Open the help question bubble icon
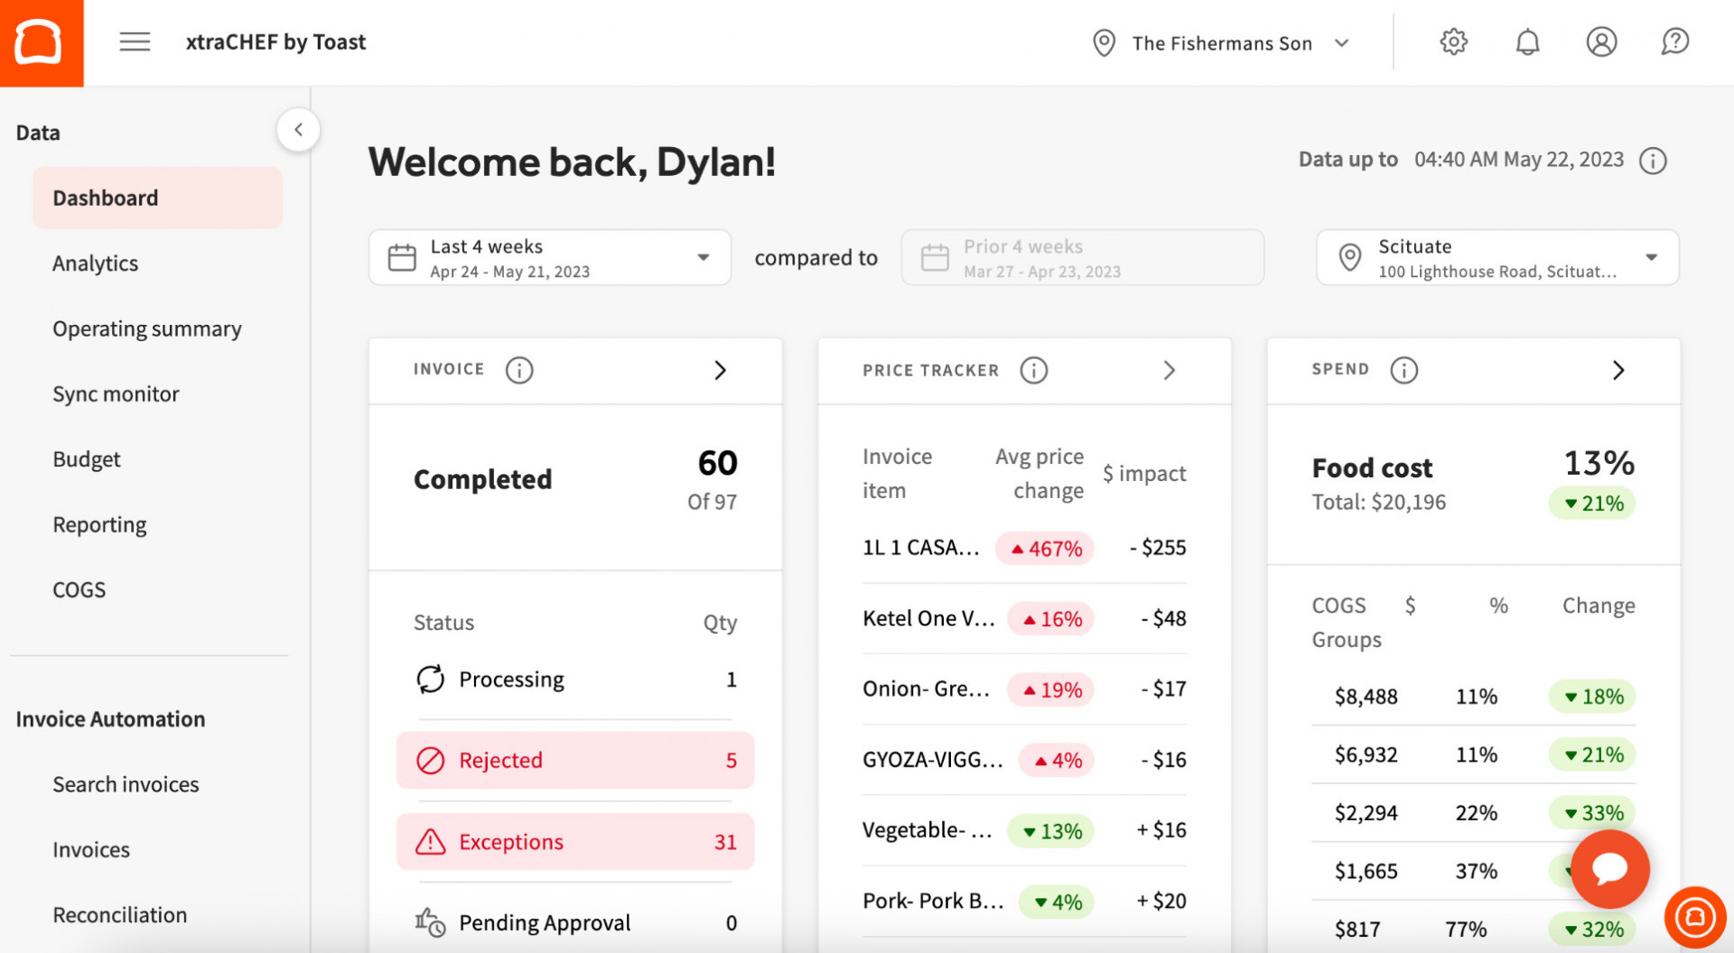 point(1674,42)
